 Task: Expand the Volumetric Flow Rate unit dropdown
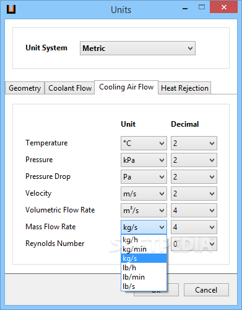point(144,210)
